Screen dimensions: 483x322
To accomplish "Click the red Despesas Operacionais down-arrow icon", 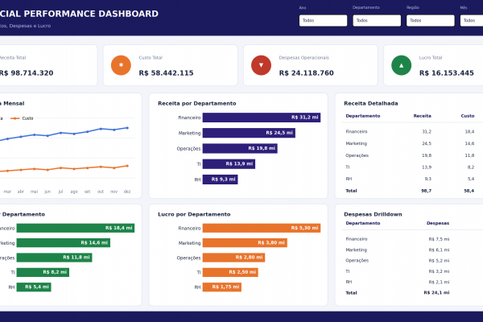I will click(x=261, y=65).
